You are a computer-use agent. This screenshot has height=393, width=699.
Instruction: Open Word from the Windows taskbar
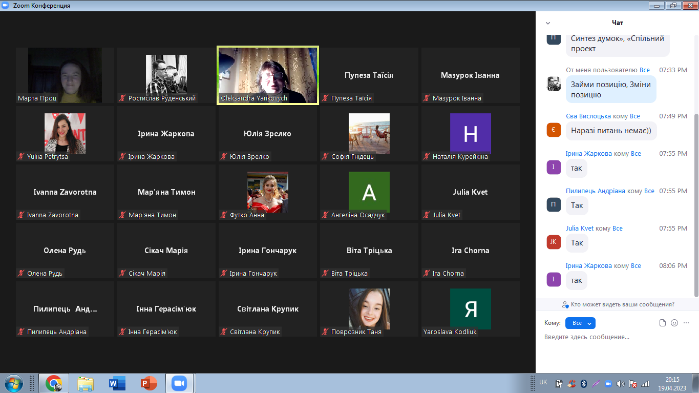pos(117,383)
